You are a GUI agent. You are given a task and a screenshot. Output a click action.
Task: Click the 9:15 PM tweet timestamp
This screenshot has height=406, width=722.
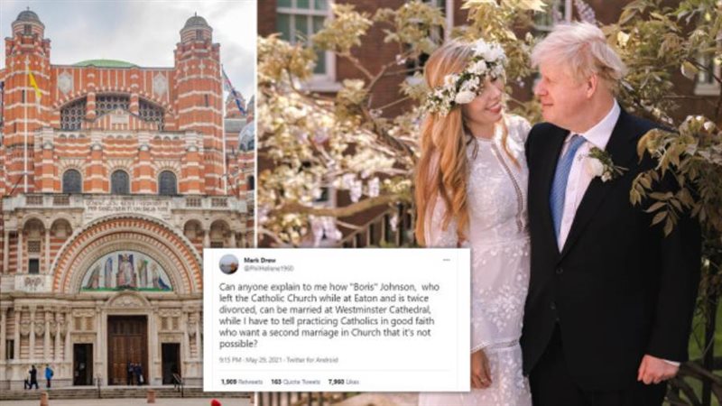click(249, 360)
